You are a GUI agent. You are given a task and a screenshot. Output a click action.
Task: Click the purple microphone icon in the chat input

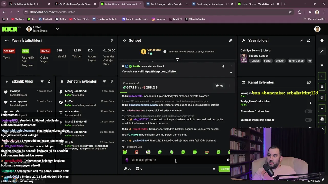point(127,160)
